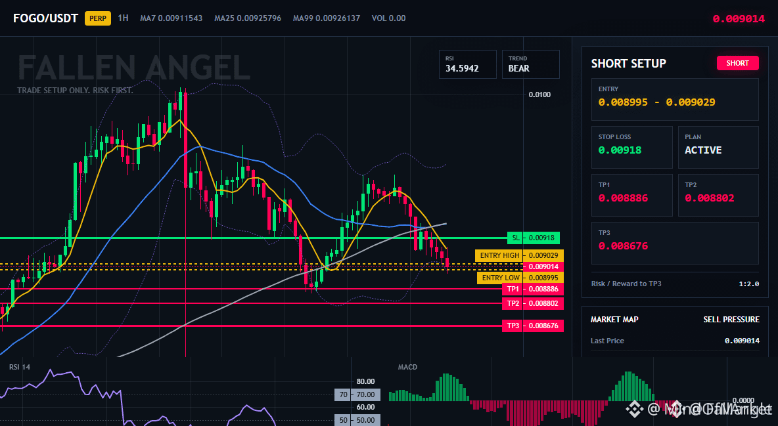Click the VOL 0.00 readout
The width and height of the screenshot is (778, 426).
[388, 18]
